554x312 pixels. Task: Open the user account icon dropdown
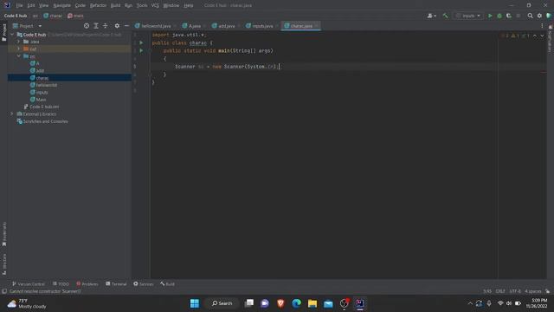click(x=431, y=16)
